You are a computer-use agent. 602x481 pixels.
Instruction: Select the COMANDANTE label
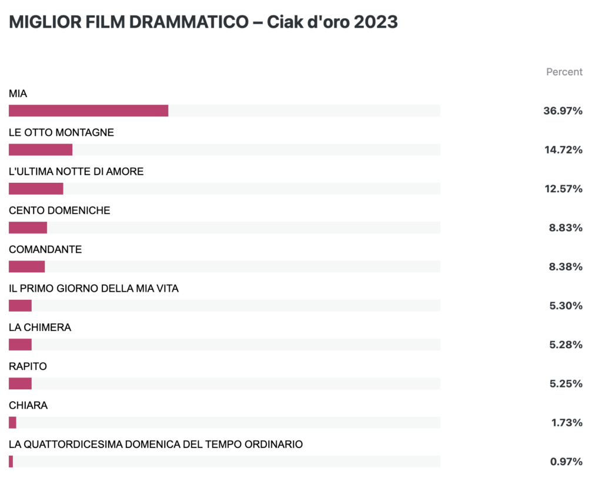click(45, 249)
